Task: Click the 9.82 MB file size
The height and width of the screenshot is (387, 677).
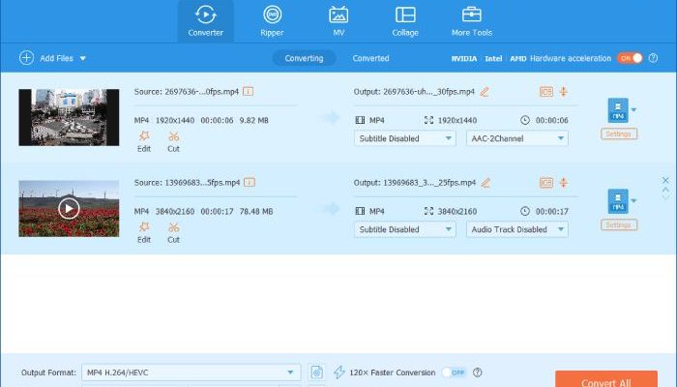Action: 253,121
